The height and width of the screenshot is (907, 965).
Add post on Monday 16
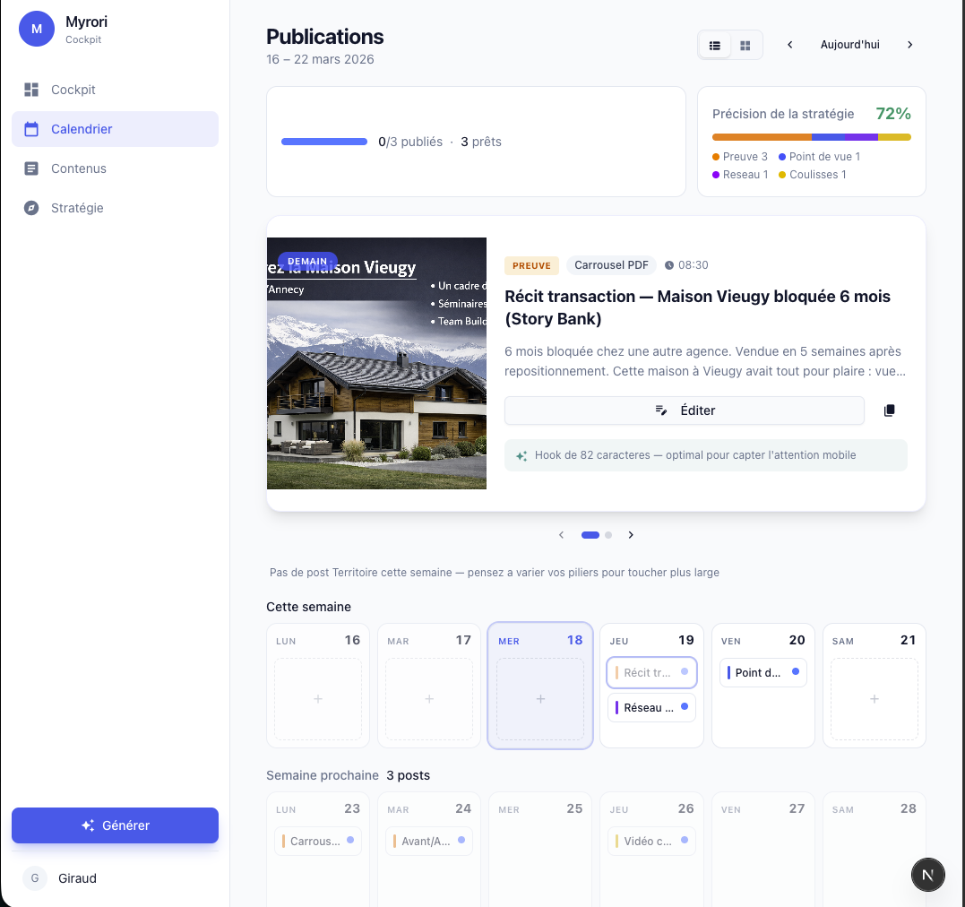318,699
